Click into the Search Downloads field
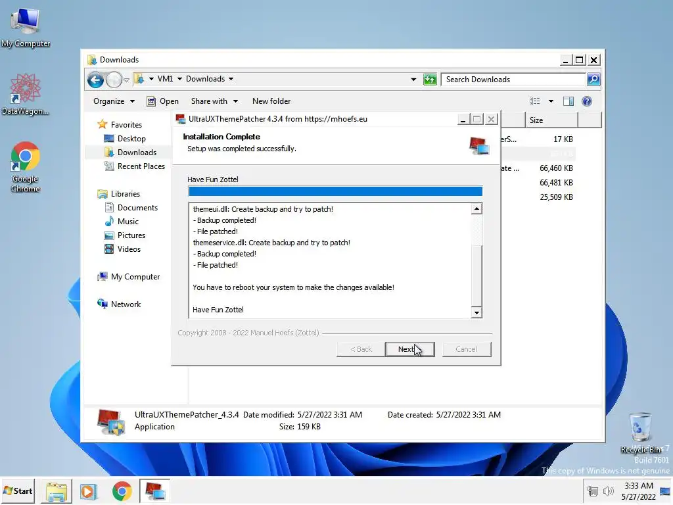 [513, 80]
